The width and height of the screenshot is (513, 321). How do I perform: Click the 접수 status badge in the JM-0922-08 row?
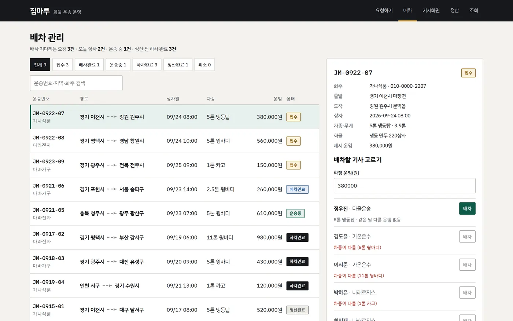(x=294, y=141)
